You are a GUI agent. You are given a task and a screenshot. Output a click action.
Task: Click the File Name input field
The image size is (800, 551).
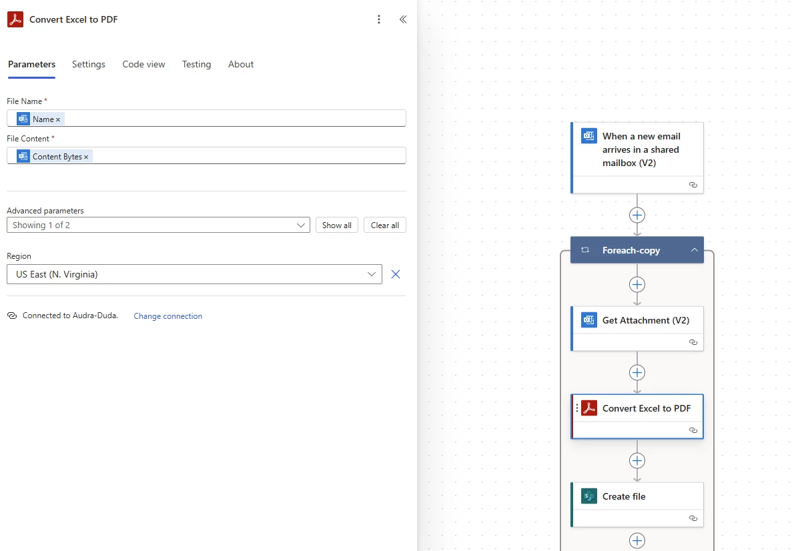tap(206, 118)
